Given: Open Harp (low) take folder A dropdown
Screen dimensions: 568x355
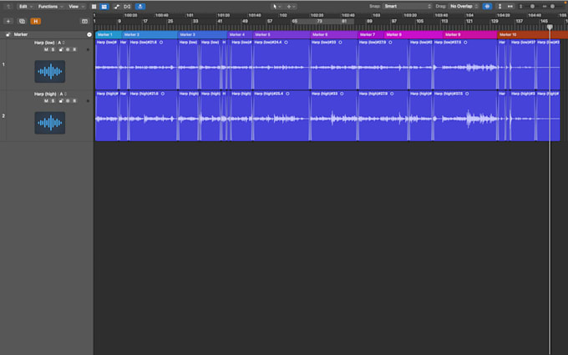Looking at the screenshot, I should [x=61, y=43].
